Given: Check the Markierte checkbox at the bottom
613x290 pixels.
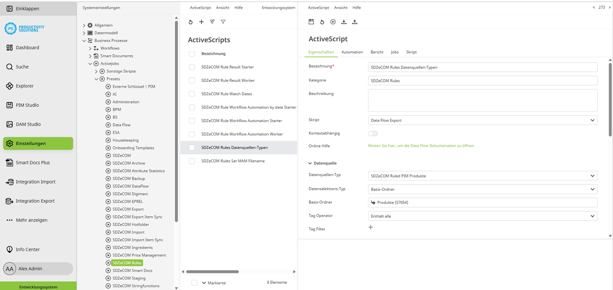Looking at the screenshot, I should [x=194, y=283].
